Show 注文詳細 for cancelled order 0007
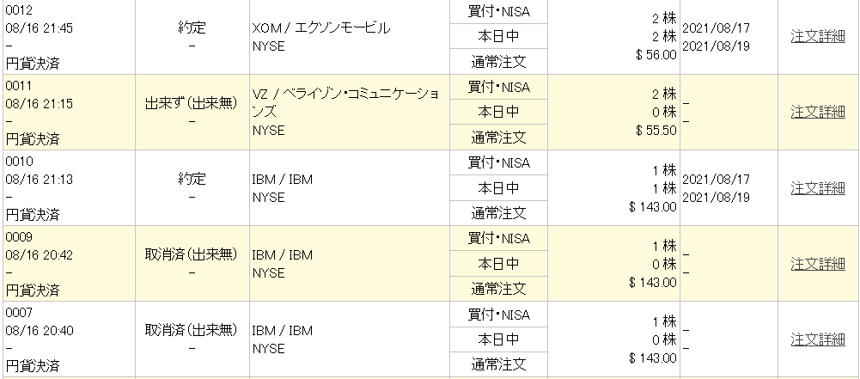This screenshot has height=379, width=860. tap(818, 339)
